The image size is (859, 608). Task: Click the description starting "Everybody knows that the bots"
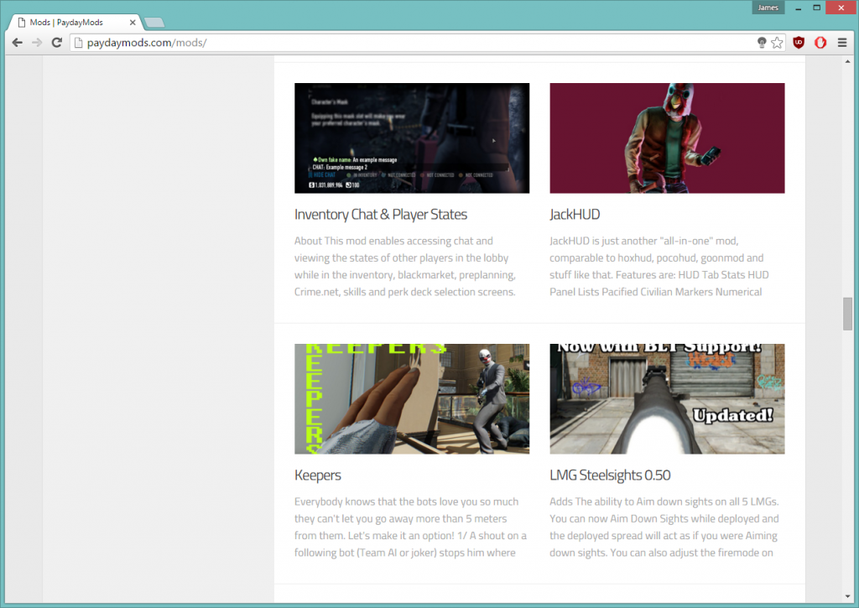point(410,527)
